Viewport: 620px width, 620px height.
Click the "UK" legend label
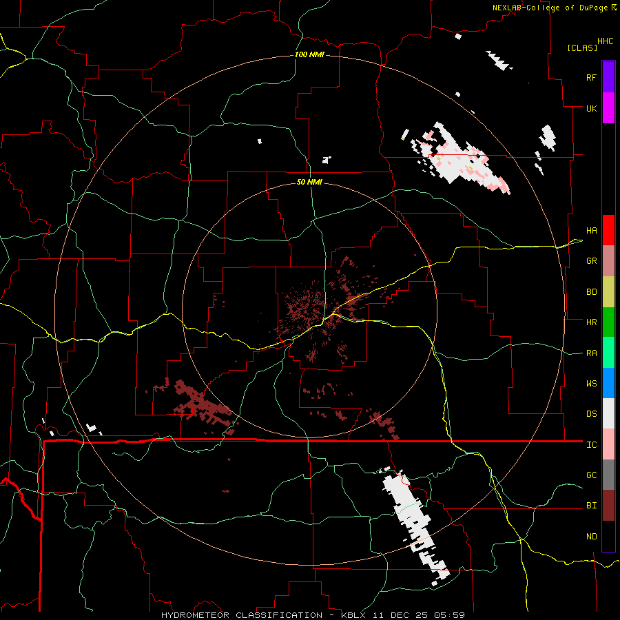(x=592, y=108)
